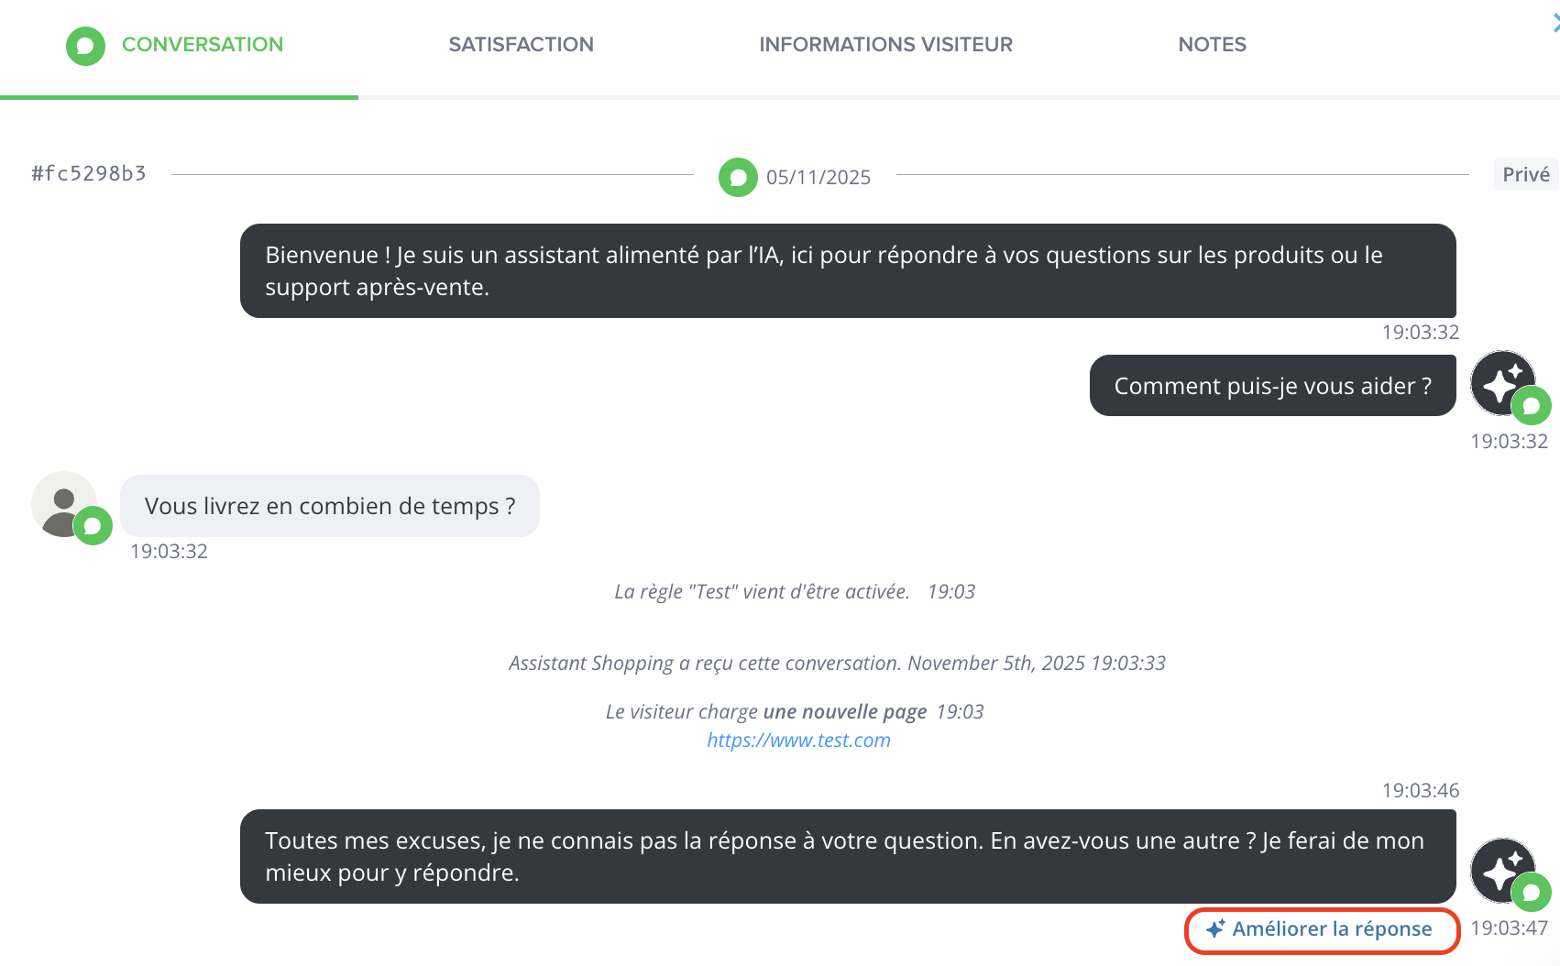Click the AI sparkle avatar beside the apology message
This screenshot has width=1560, height=966.
pos(1501,870)
